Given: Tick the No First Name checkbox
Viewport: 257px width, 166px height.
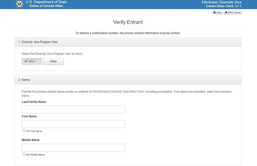Looking at the screenshot, I should tap(24, 131).
